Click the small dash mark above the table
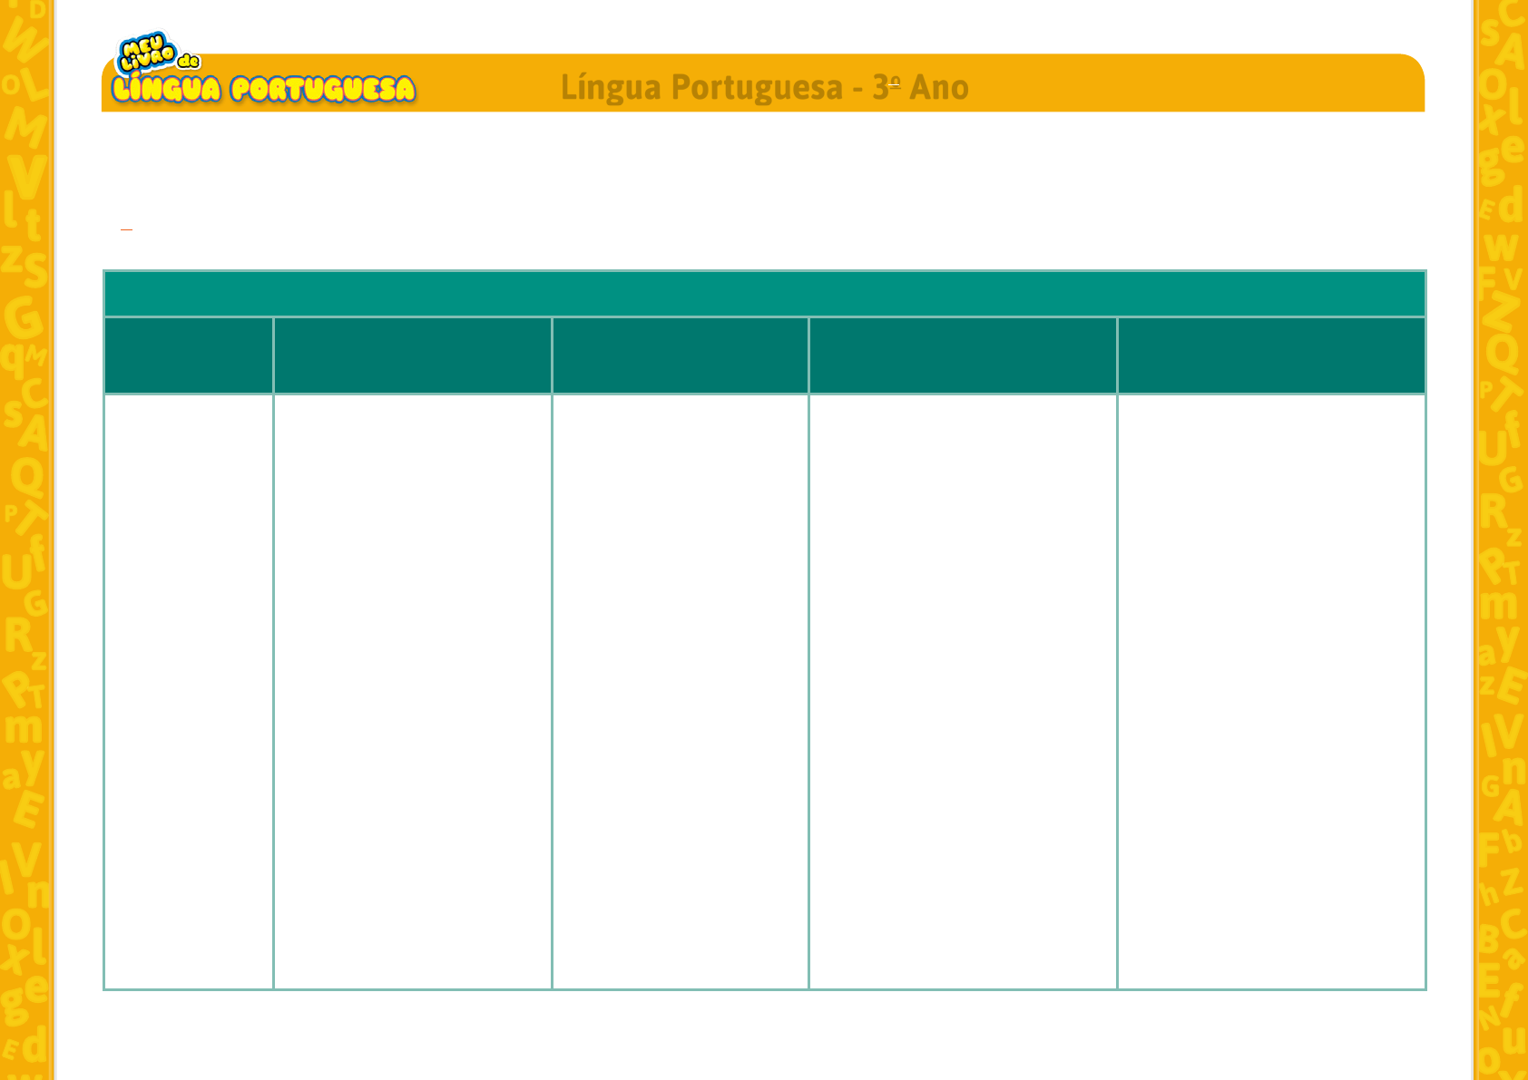This screenshot has width=1528, height=1080. tap(126, 230)
